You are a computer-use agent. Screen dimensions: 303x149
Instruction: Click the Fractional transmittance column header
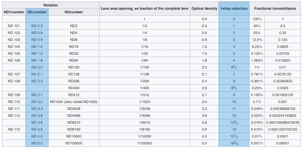(x=275, y=9)
